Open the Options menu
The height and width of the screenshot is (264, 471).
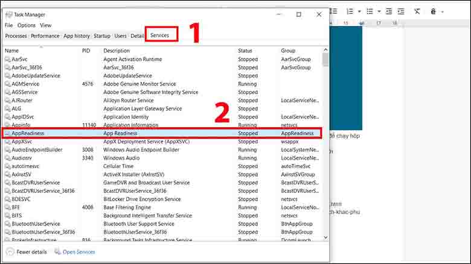(26, 25)
